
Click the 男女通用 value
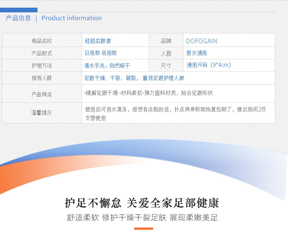tap(196, 53)
